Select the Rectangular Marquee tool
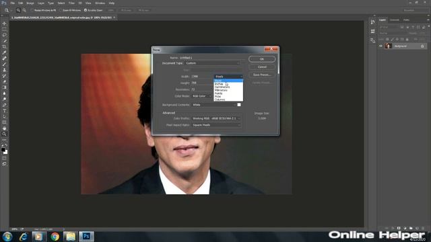 click(4, 30)
